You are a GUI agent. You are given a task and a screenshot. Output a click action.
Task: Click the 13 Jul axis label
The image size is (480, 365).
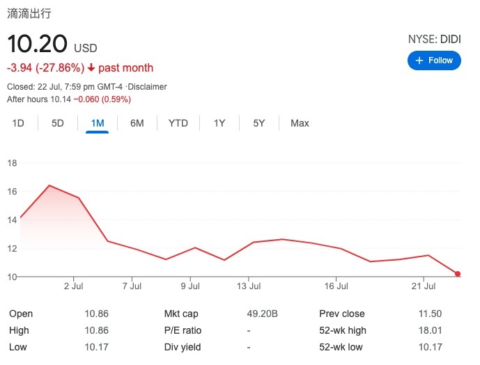pos(249,286)
